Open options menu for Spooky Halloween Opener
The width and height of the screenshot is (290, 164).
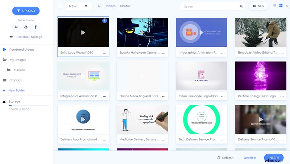(x=164, y=53)
